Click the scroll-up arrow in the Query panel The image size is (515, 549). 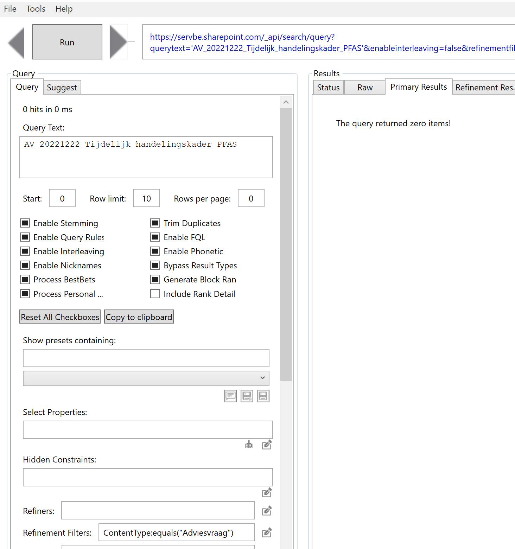coord(286,102)
